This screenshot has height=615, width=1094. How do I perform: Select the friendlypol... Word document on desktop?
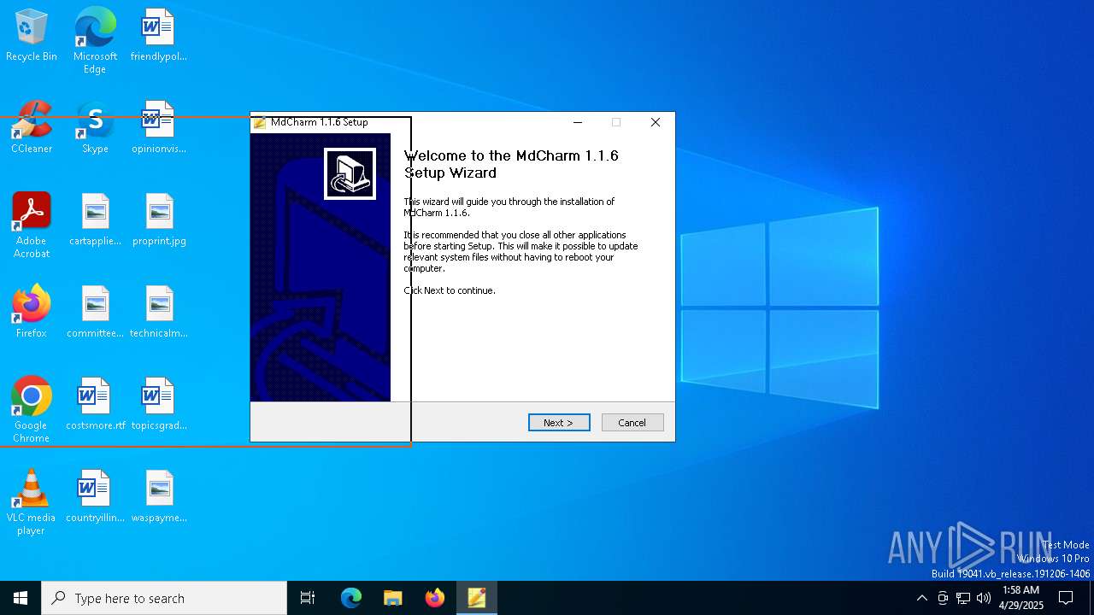159,36
